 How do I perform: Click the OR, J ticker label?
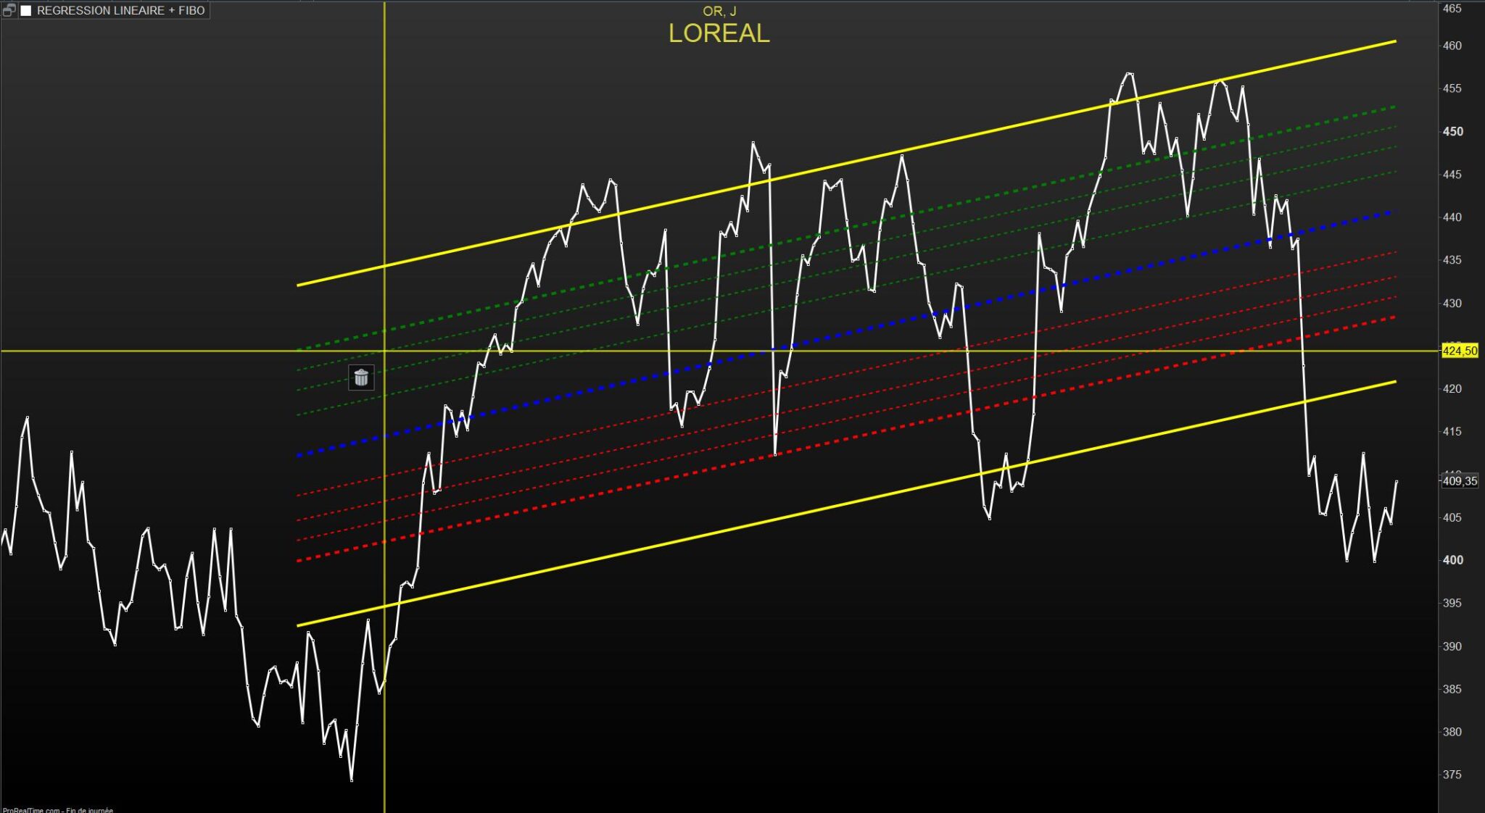pos(719,12)
